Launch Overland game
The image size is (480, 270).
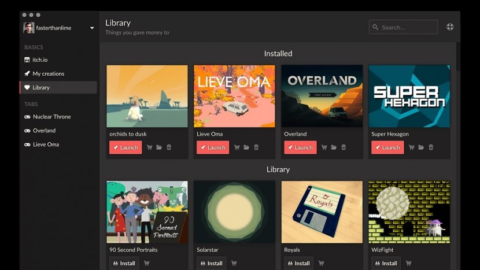(300, 147)
